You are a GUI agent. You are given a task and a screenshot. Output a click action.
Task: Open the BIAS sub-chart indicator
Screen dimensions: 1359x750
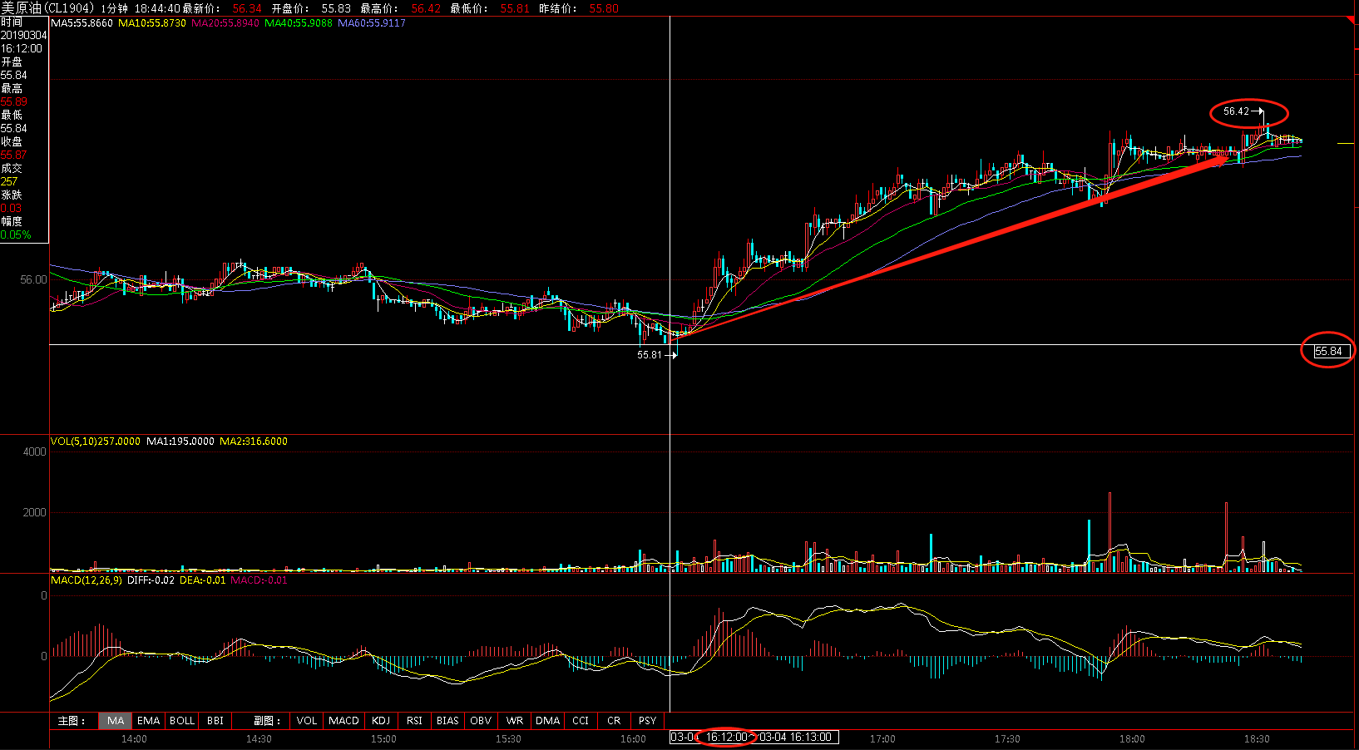click(447, 721)
